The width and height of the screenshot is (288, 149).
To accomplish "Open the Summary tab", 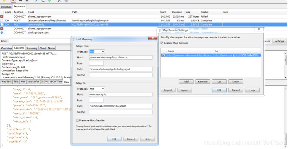I will [x=31, y=48].
